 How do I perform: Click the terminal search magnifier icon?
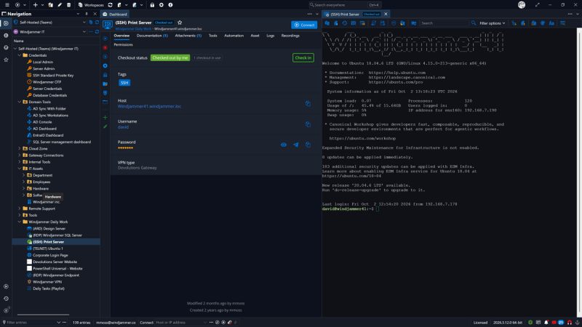[474, 23]
